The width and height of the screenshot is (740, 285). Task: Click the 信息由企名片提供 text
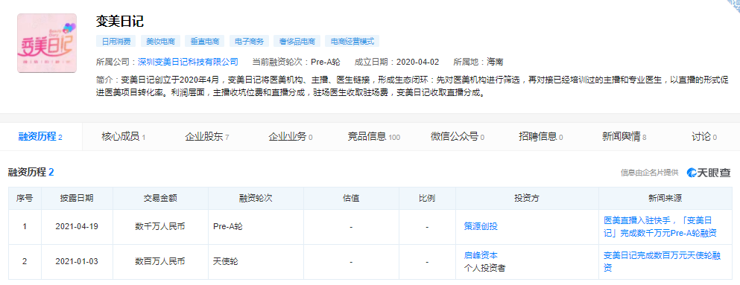(x=650, y=173)
